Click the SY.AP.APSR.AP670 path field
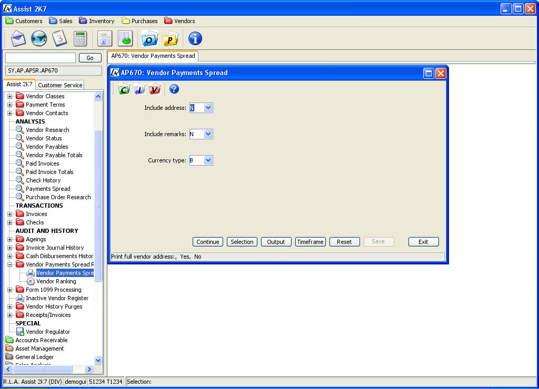 point(54,71)
